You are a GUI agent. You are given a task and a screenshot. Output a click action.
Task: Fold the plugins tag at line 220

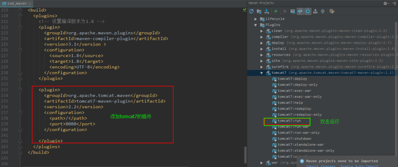tap(20, 16)
